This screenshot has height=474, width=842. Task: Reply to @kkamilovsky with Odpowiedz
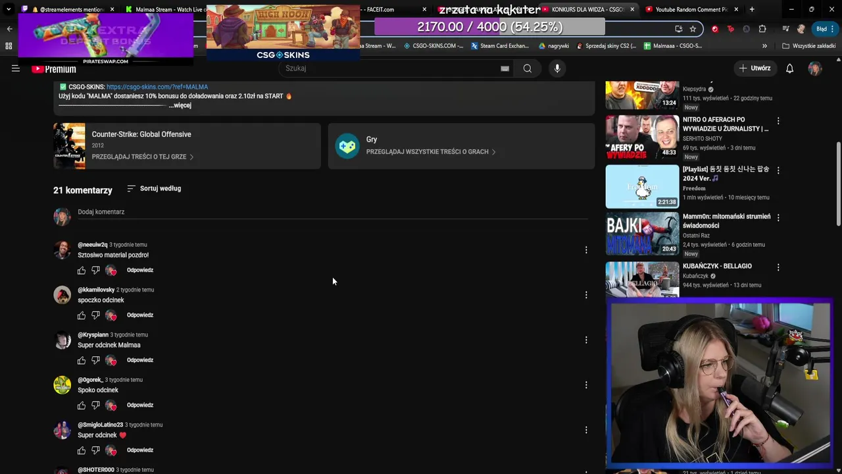(140, 315)
